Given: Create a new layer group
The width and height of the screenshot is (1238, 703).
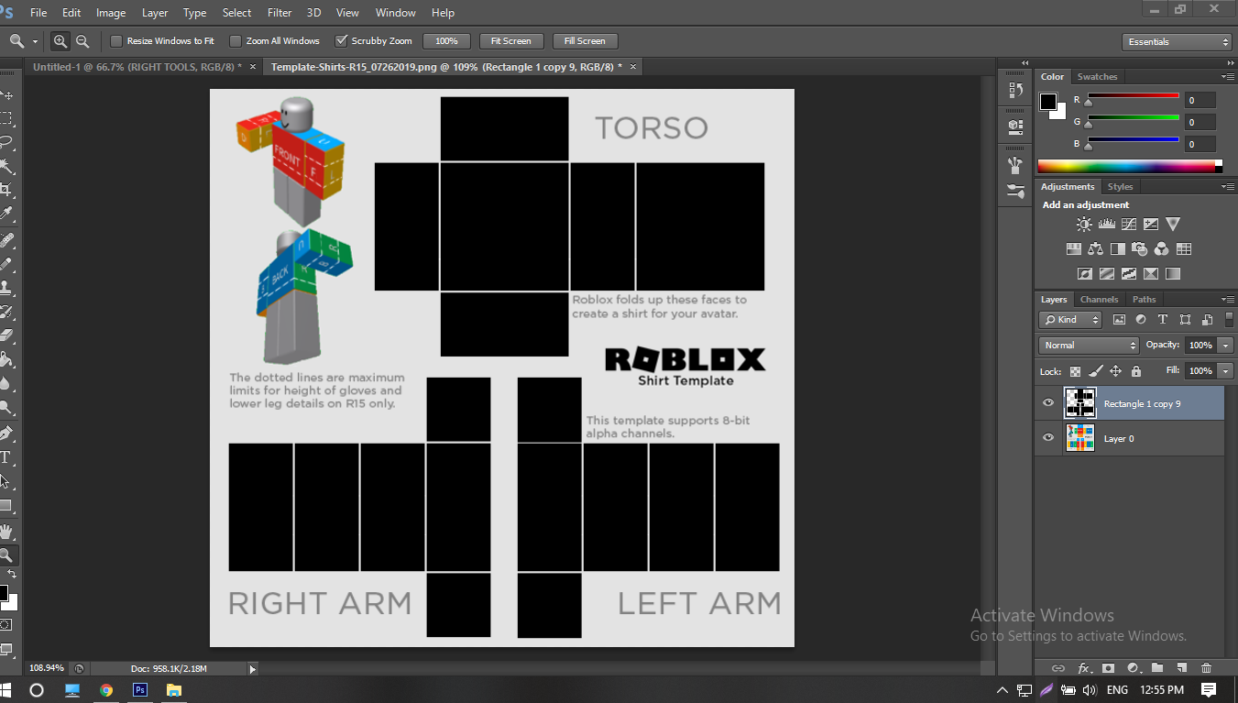Looking at the screenshot, I should click(1157, 668).
